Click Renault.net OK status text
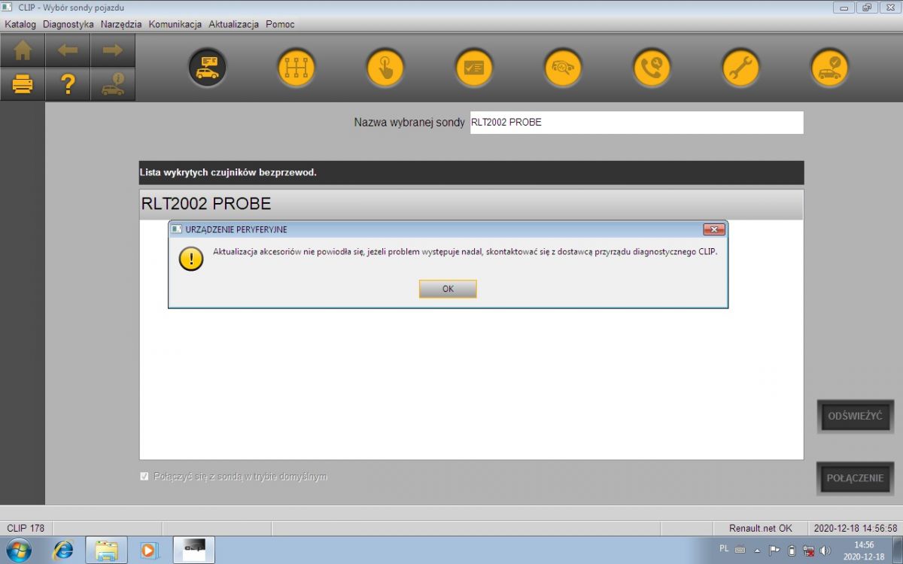 pyautogui.click(x=761, y=529)
